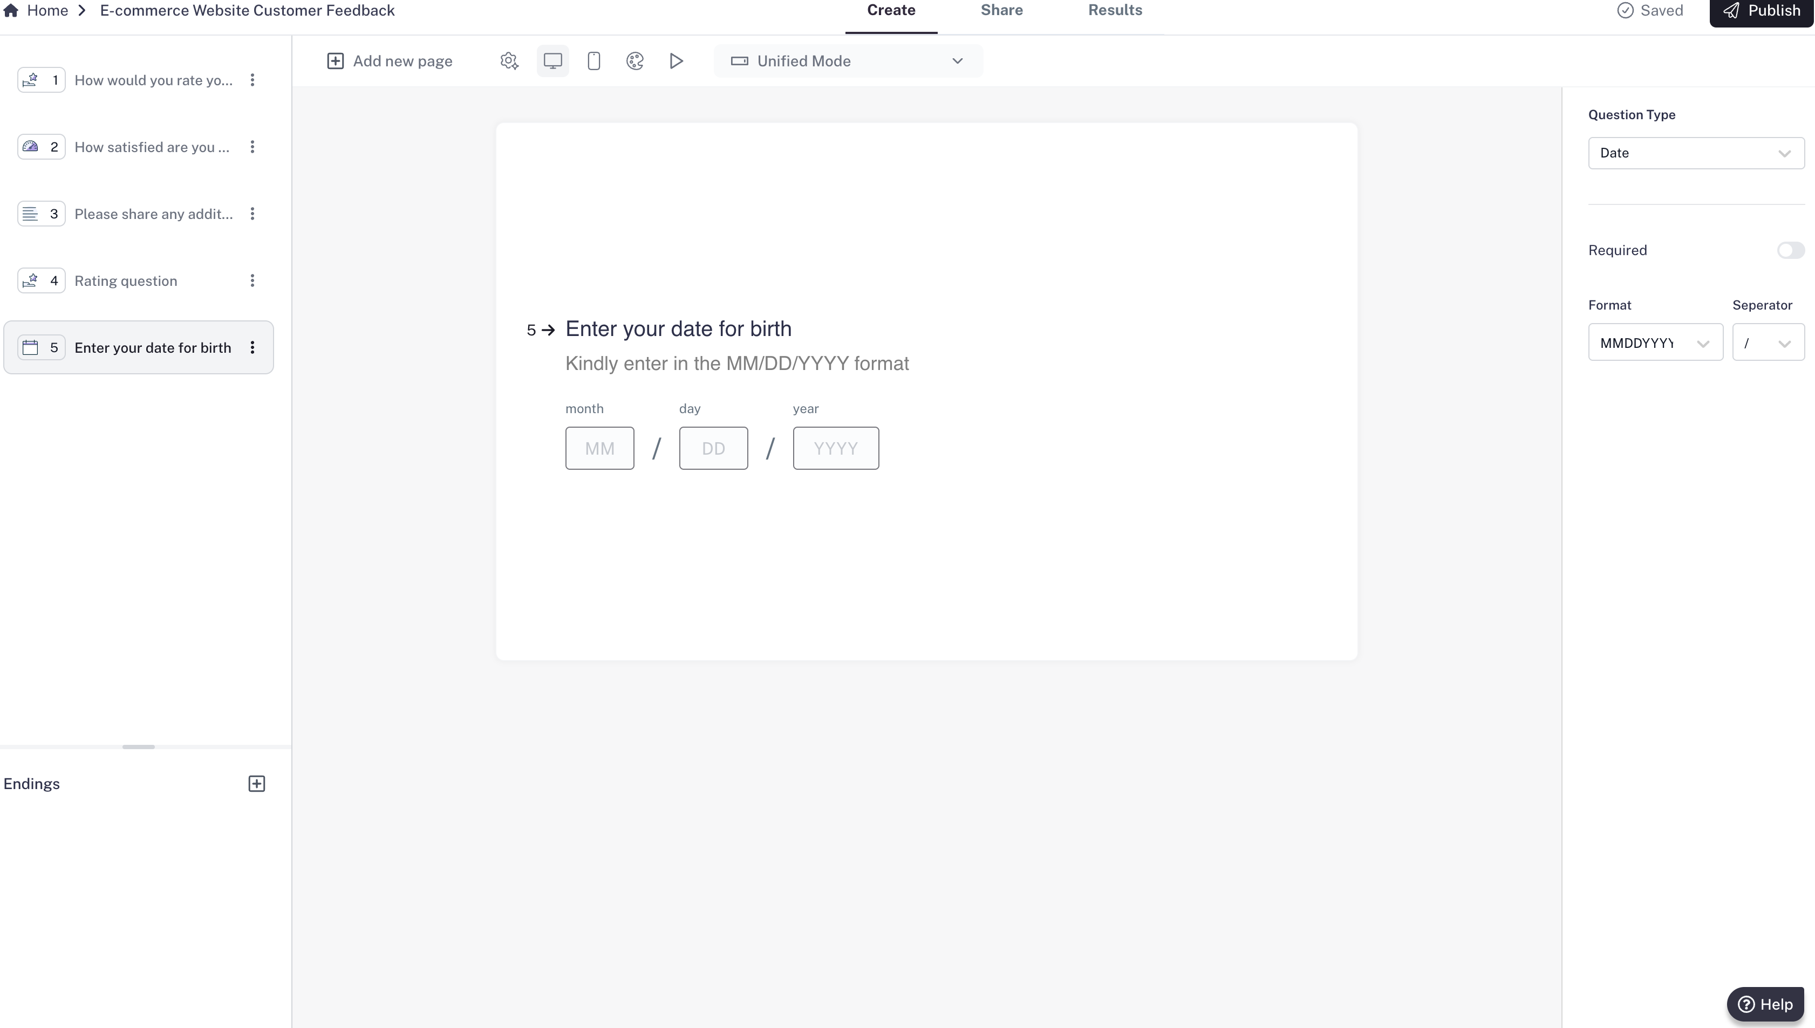Open the theme palette icon

click(x=635, y=61)
